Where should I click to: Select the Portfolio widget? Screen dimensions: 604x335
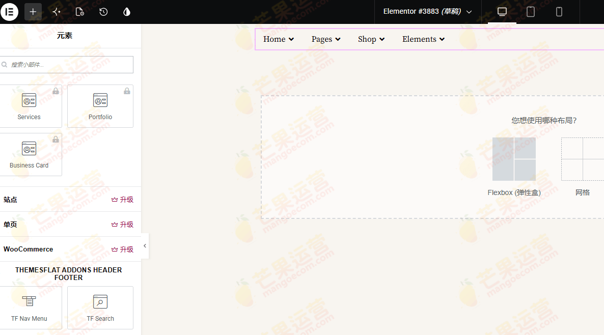coord(100,106)
